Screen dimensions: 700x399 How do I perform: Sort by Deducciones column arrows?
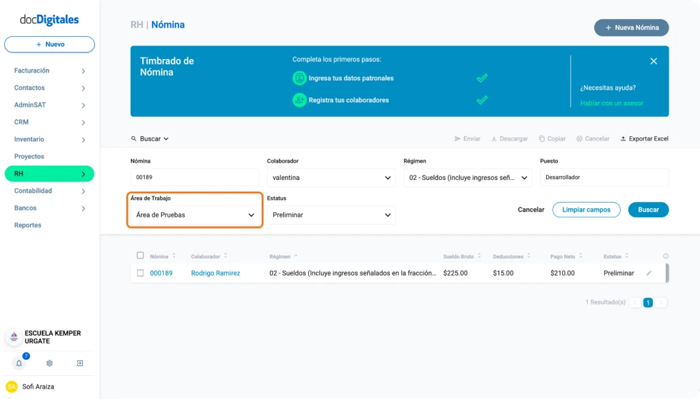(528, 256)
